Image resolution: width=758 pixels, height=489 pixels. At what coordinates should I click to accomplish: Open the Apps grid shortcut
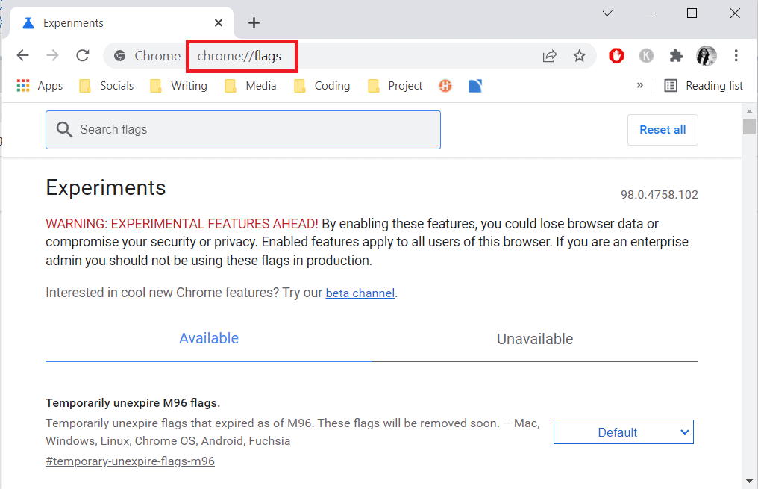(x=40, y=86)
